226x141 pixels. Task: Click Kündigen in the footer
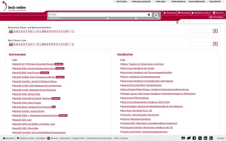click(41, 138)
